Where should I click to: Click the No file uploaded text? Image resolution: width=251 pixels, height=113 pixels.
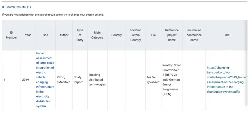tap(153, 80)
